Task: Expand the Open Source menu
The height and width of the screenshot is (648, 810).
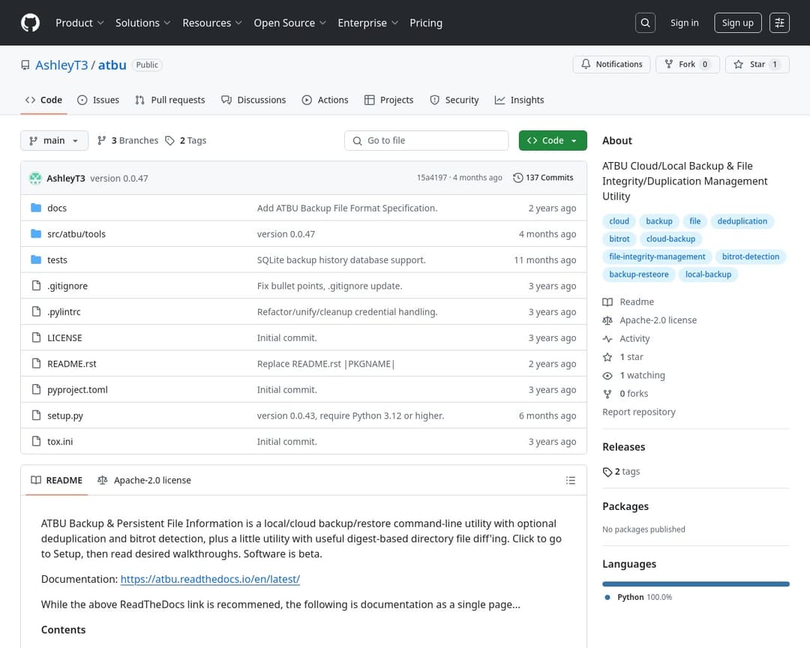Action: click(289, 22)
